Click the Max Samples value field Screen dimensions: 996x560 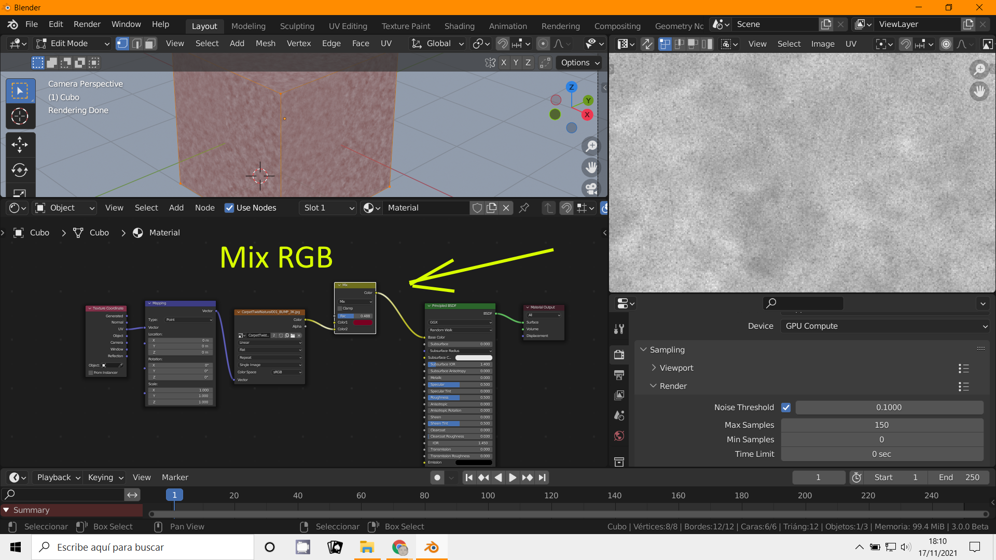[x=881, y=425]
